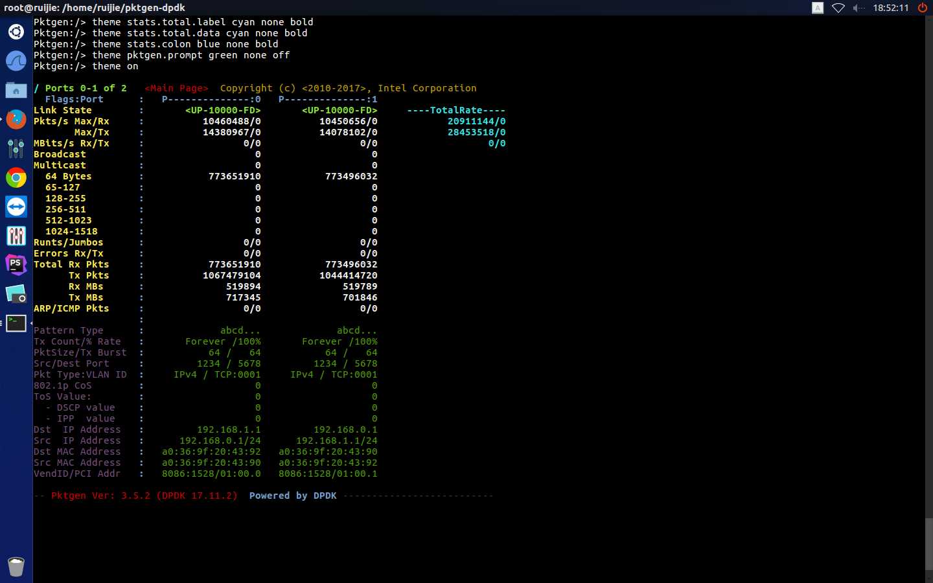The height and width of the screenshot is (583, 933).
Task: Open the clock showing 18:52:11
Action: (x=890, y=8)
